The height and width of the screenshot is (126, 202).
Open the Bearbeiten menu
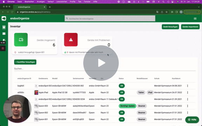(29, 2)
